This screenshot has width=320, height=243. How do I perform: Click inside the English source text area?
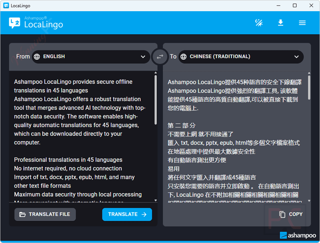(82, 137)
